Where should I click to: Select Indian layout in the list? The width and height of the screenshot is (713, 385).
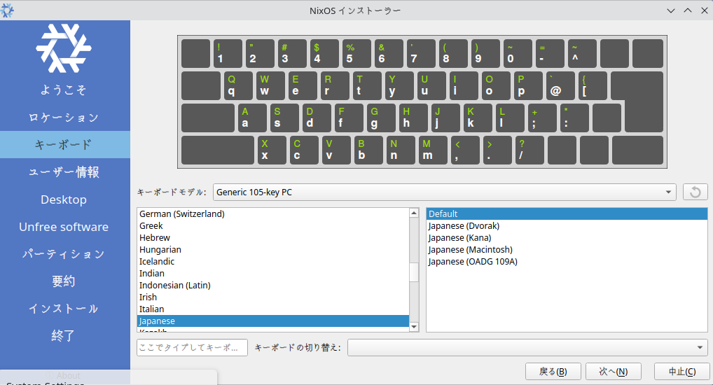pos(273,273)
